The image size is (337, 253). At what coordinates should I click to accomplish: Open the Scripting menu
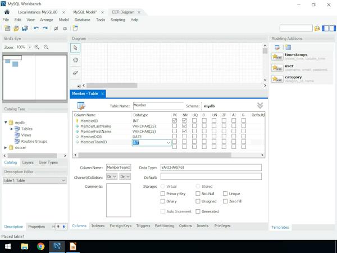[x=118, y=20]
